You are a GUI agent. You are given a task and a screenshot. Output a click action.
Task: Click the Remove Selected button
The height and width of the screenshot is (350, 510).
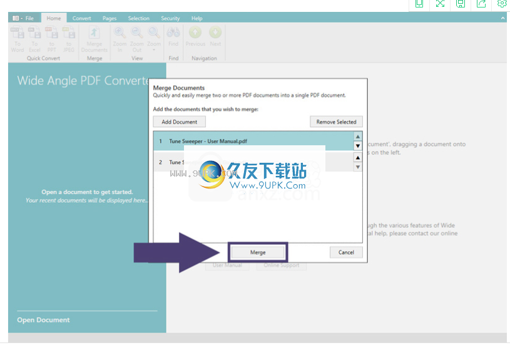336,121
